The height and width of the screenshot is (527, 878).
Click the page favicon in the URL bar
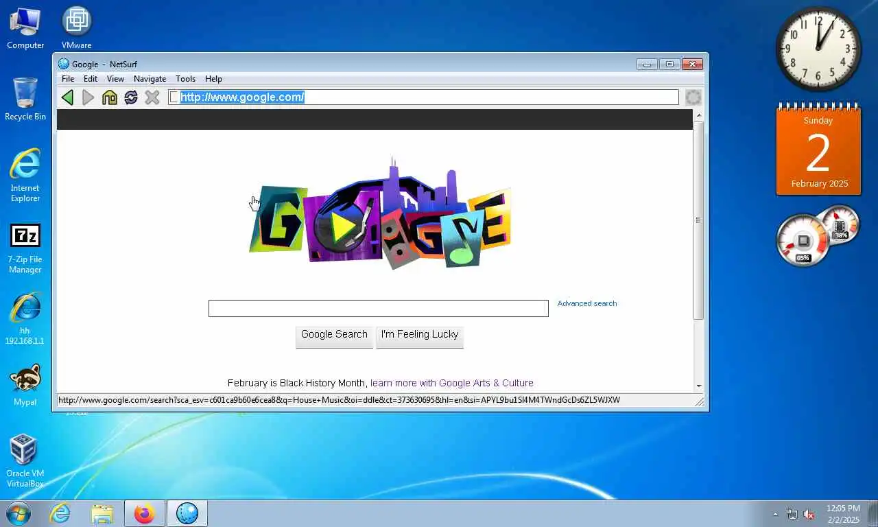tap(174, 97)
